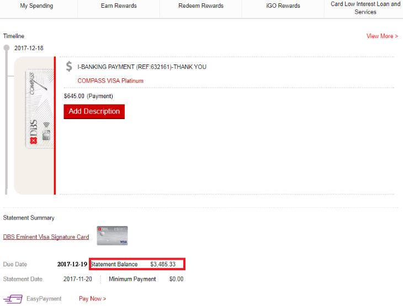Click the Pay Now link

(92, 299)
